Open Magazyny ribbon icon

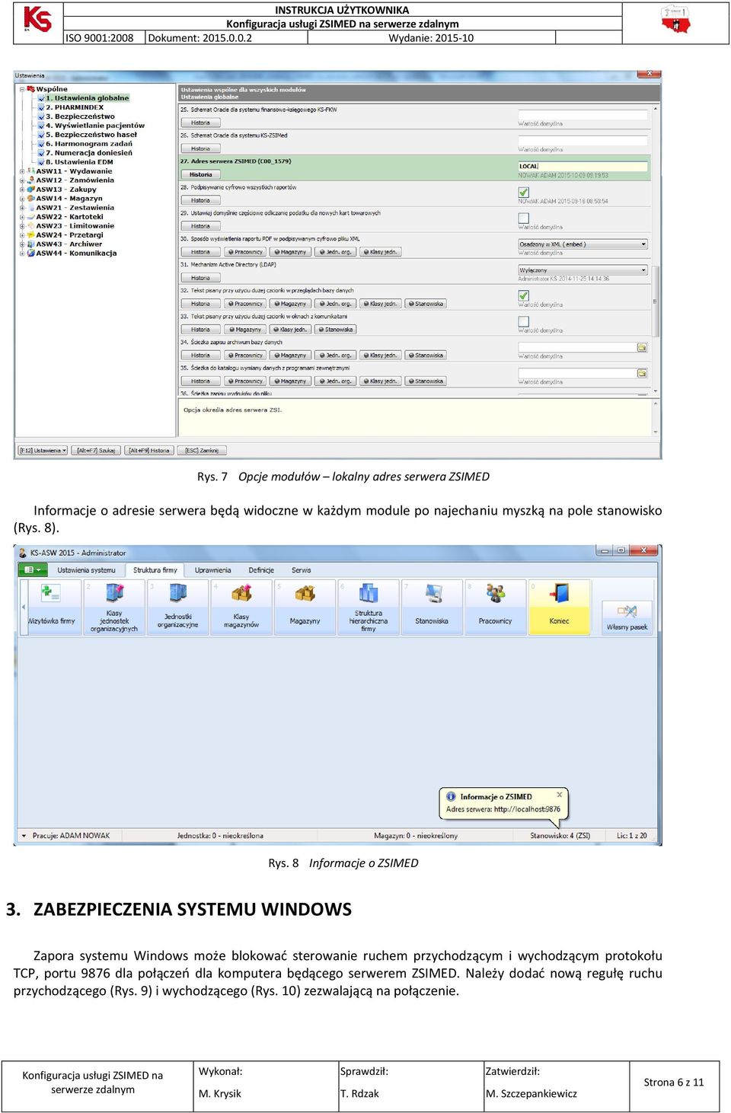305,607
